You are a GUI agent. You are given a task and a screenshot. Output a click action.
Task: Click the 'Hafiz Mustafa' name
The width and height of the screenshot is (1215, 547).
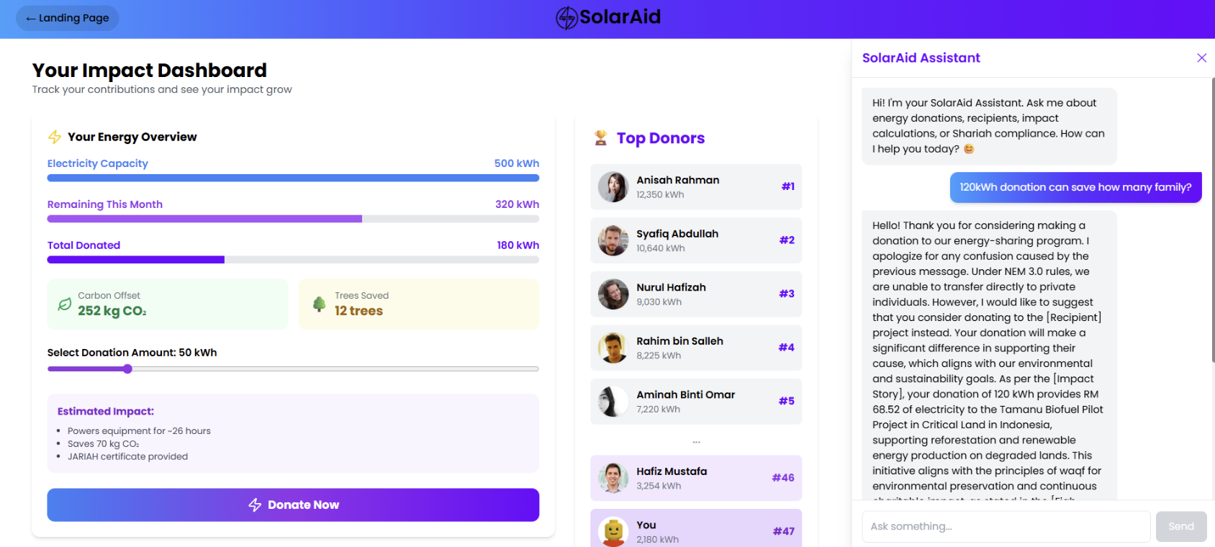pyautogui.click(x=672, y=471)
